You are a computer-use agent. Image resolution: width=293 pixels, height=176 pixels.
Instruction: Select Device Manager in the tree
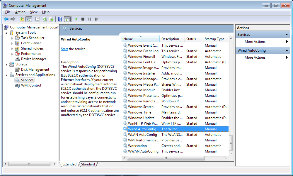(33, 59)
